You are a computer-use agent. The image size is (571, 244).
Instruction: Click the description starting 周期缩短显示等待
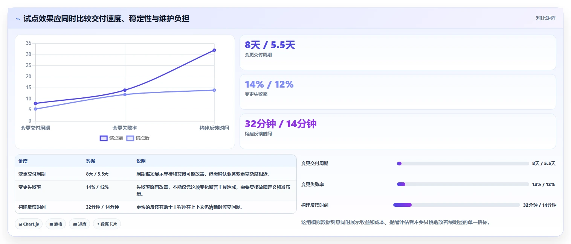tap(203, 174)
